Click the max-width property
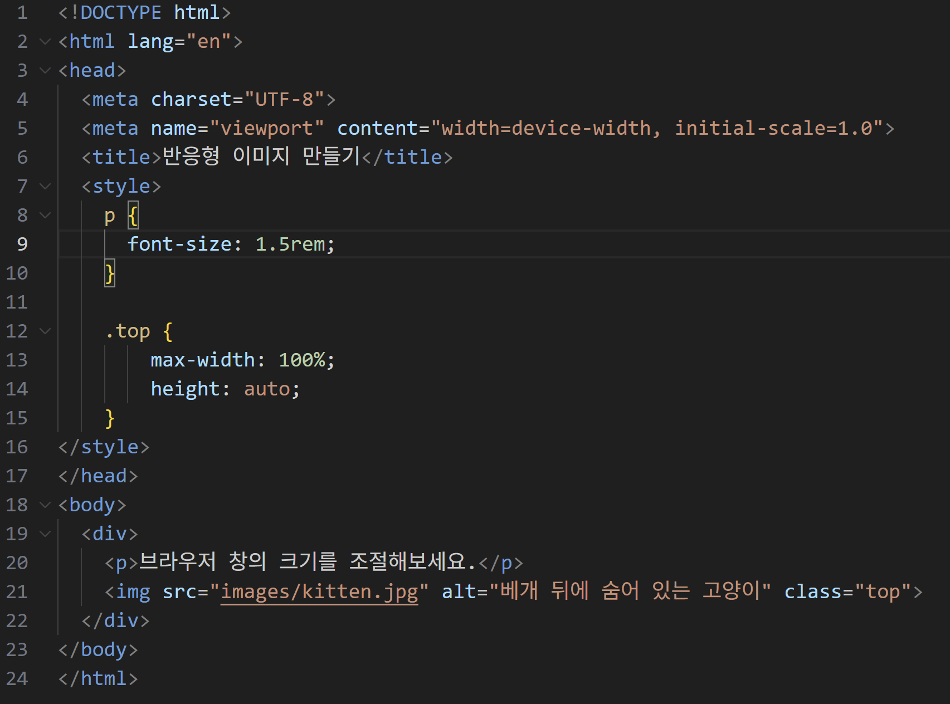The width and height of the screenshot is (950, 704). point(203,360)
